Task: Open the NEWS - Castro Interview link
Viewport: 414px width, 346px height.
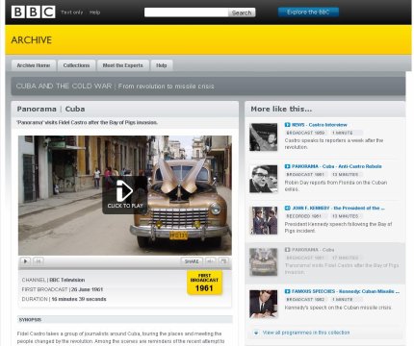Action: (x=320, y=125)
